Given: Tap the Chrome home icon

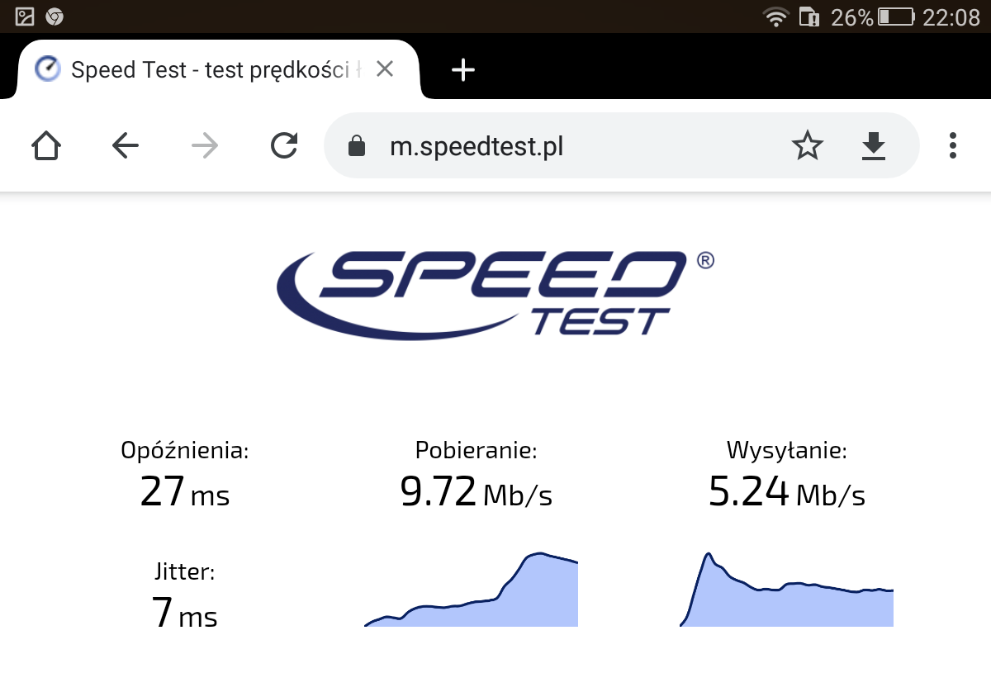Looking at the screenshot, I should (x=46, y=146).
